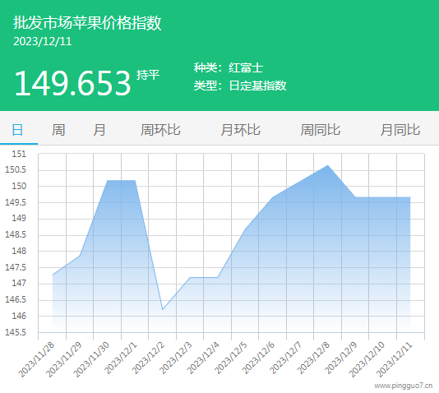Click the 2023/12/11 date under the title
439x393 pixels.
click(43, 41)
